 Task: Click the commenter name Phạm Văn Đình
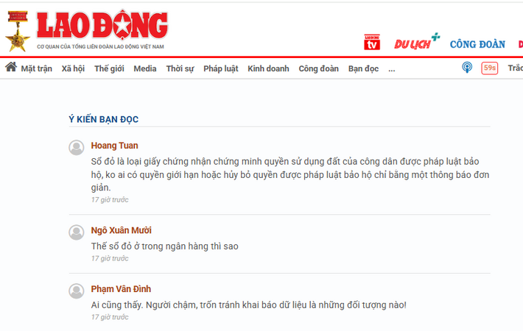tap(121, 289)
